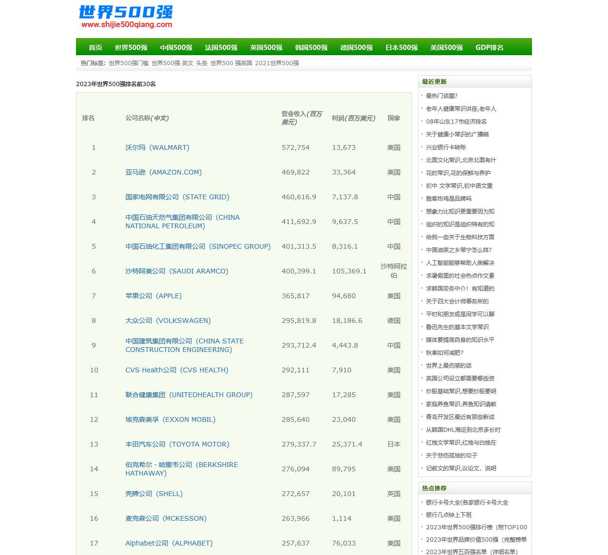Open sidebar link 中国油茶之乡常宁怎么样?

coord(459,250)
